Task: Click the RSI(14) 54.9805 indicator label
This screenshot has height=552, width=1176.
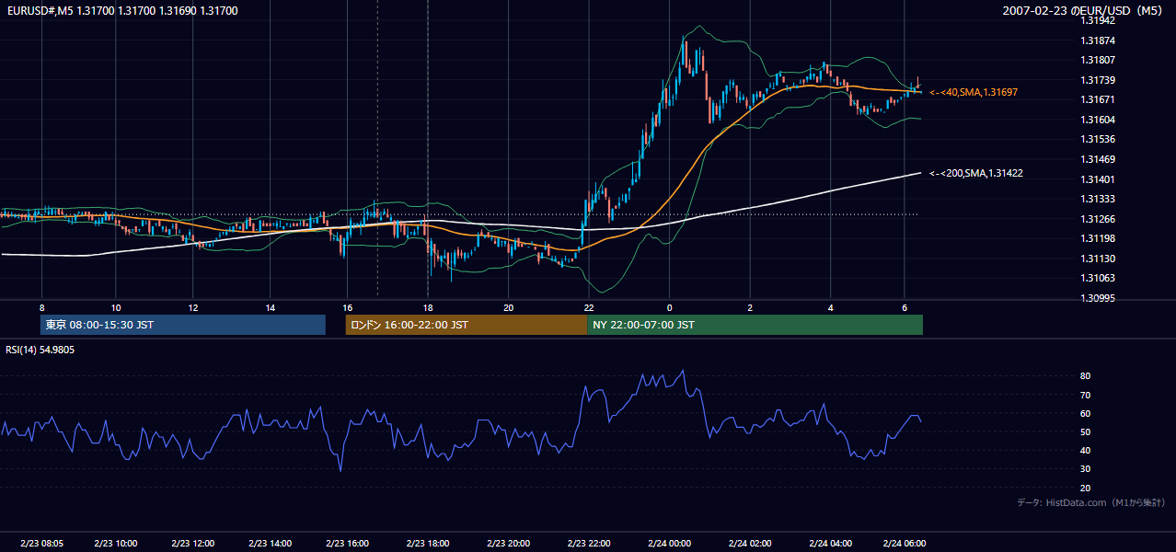Action: point(40,350)
